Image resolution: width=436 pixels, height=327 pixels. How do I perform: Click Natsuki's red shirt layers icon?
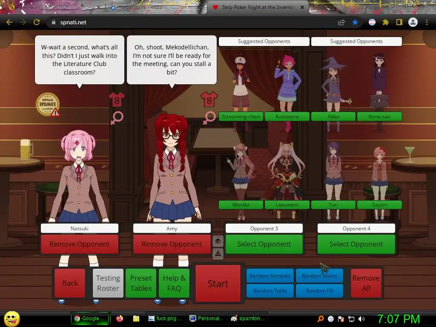pyautogui.click(x=117, y=100)
